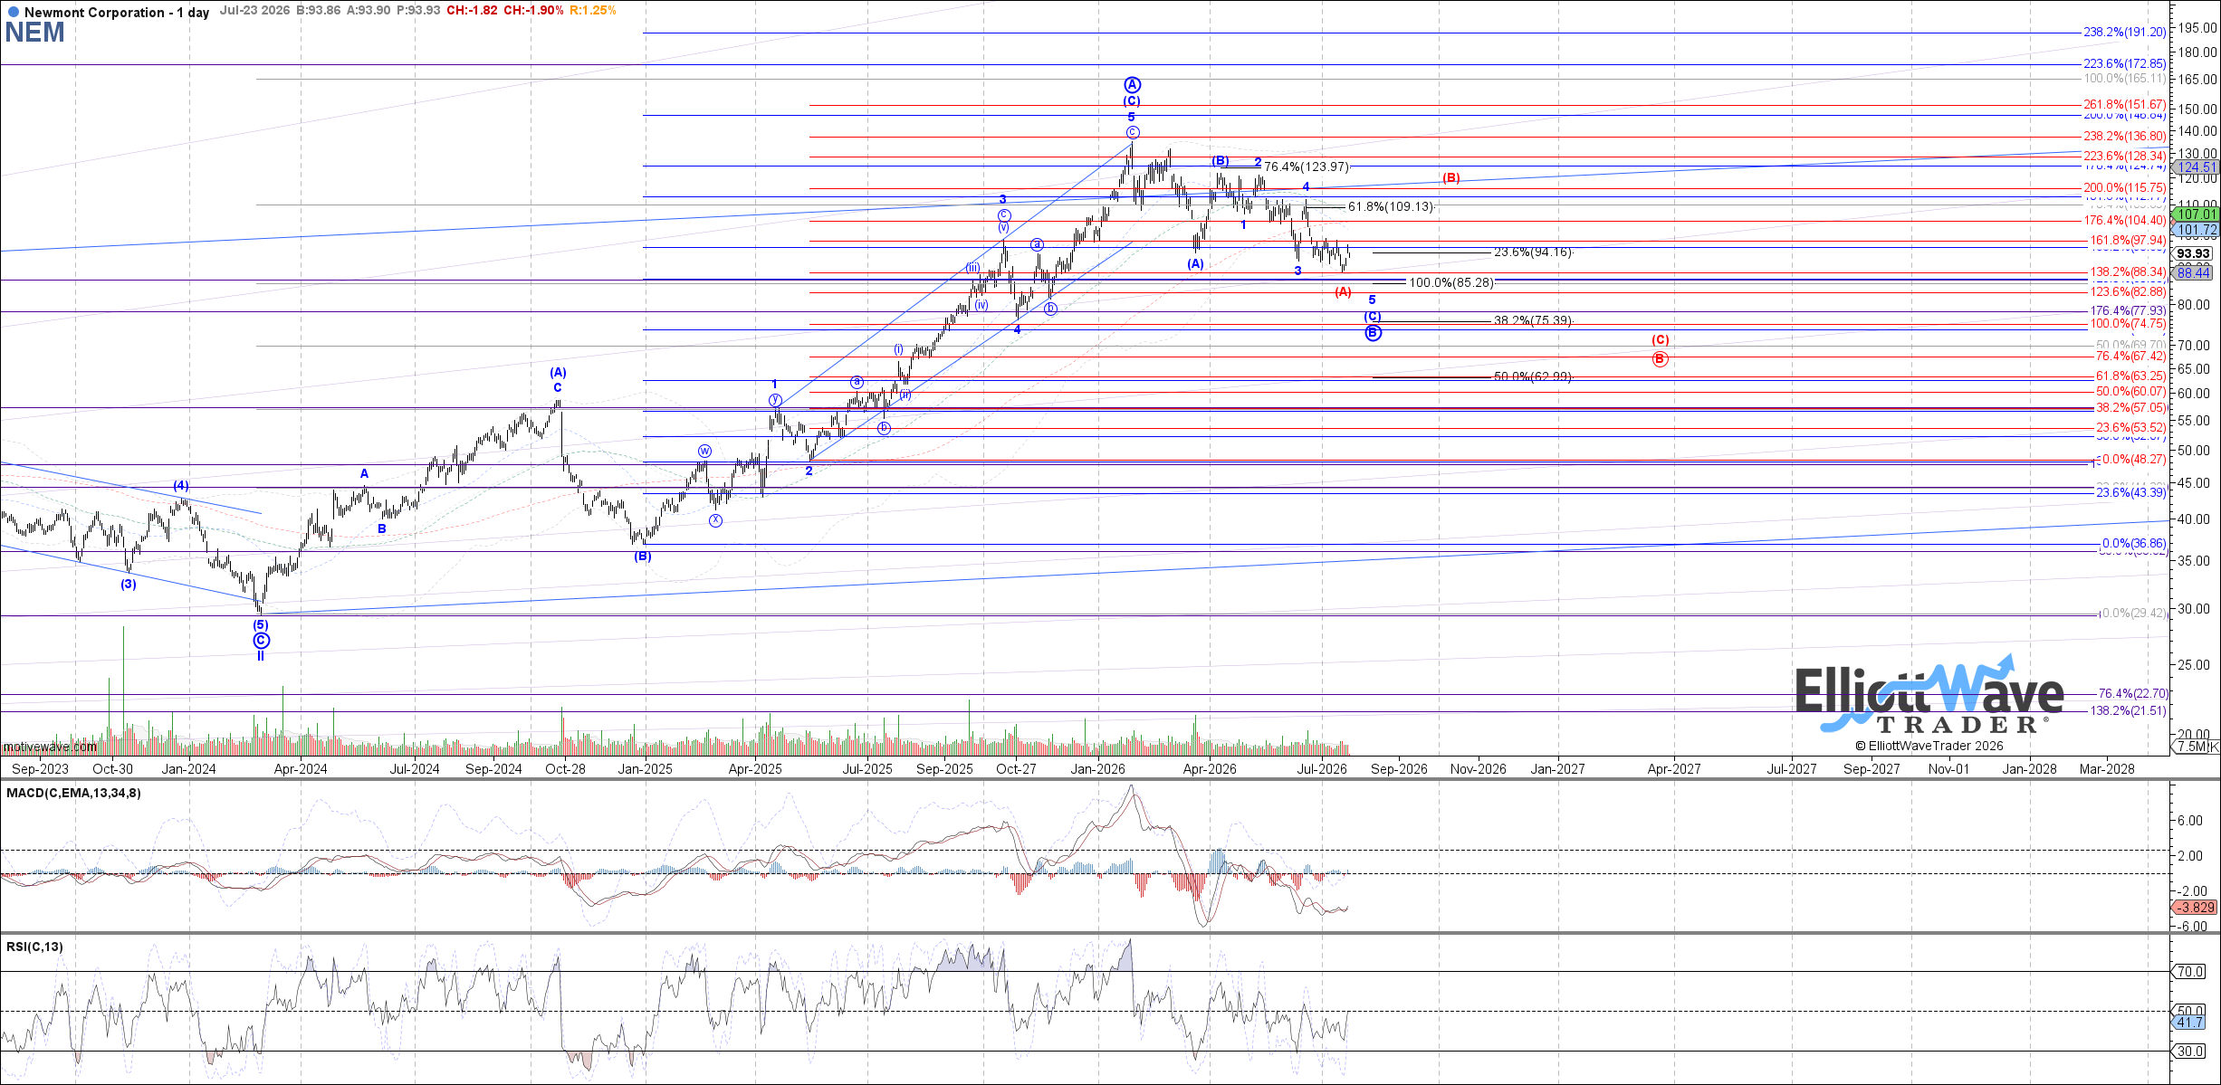Screen dimensions: 2221x1085
Task: Select the purple 138.2%(21.51) Fibonacci label
Action: (x=2128, y=711)
